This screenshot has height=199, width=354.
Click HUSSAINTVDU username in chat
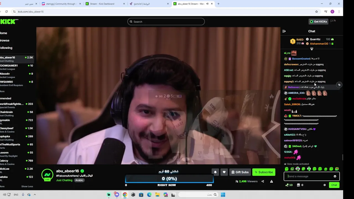[297, 129]
